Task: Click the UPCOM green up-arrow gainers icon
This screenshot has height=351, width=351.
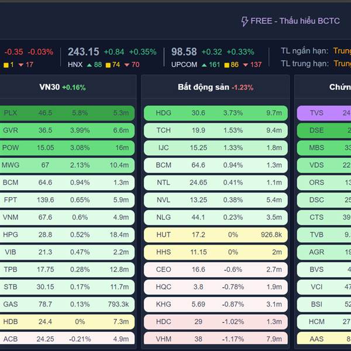Action: pos(204,65)
